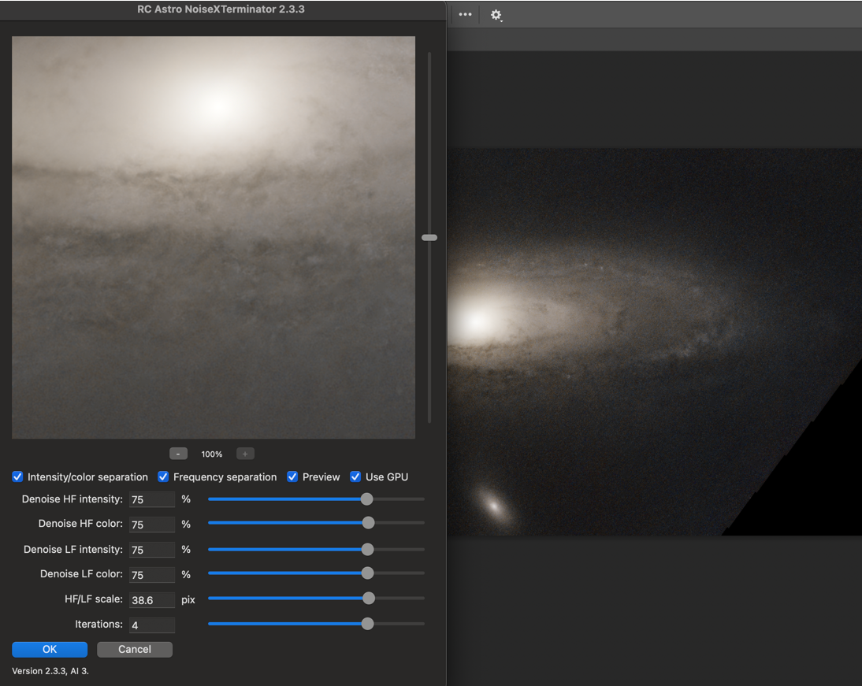Click the Denoise HF intensity slider handle
862x686 pixels.
[x=366, y=499]
